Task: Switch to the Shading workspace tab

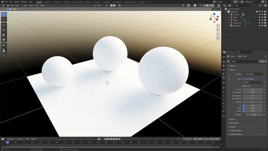Action: 88,2
